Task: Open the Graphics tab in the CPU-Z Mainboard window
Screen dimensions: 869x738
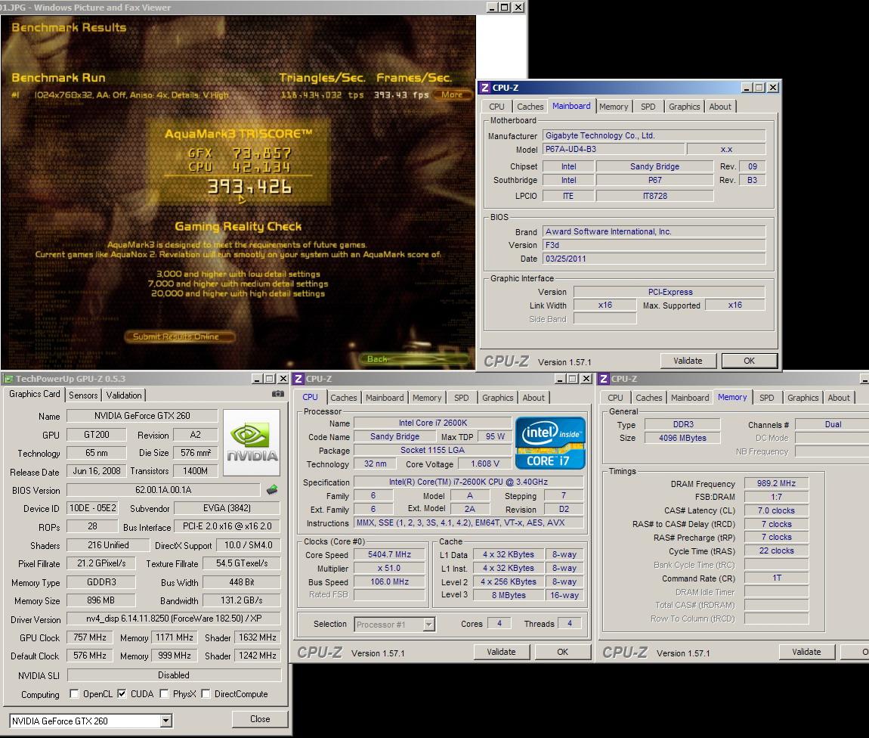Action: (684, 107)
